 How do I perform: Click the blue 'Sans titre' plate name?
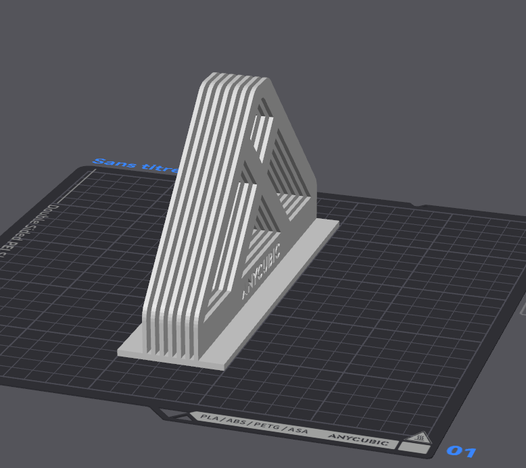[x=137, y=165]
